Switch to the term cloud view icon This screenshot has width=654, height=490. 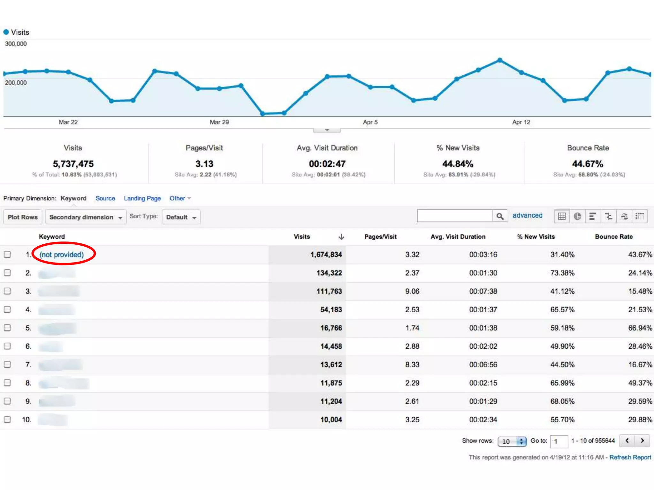click(624, 217)
